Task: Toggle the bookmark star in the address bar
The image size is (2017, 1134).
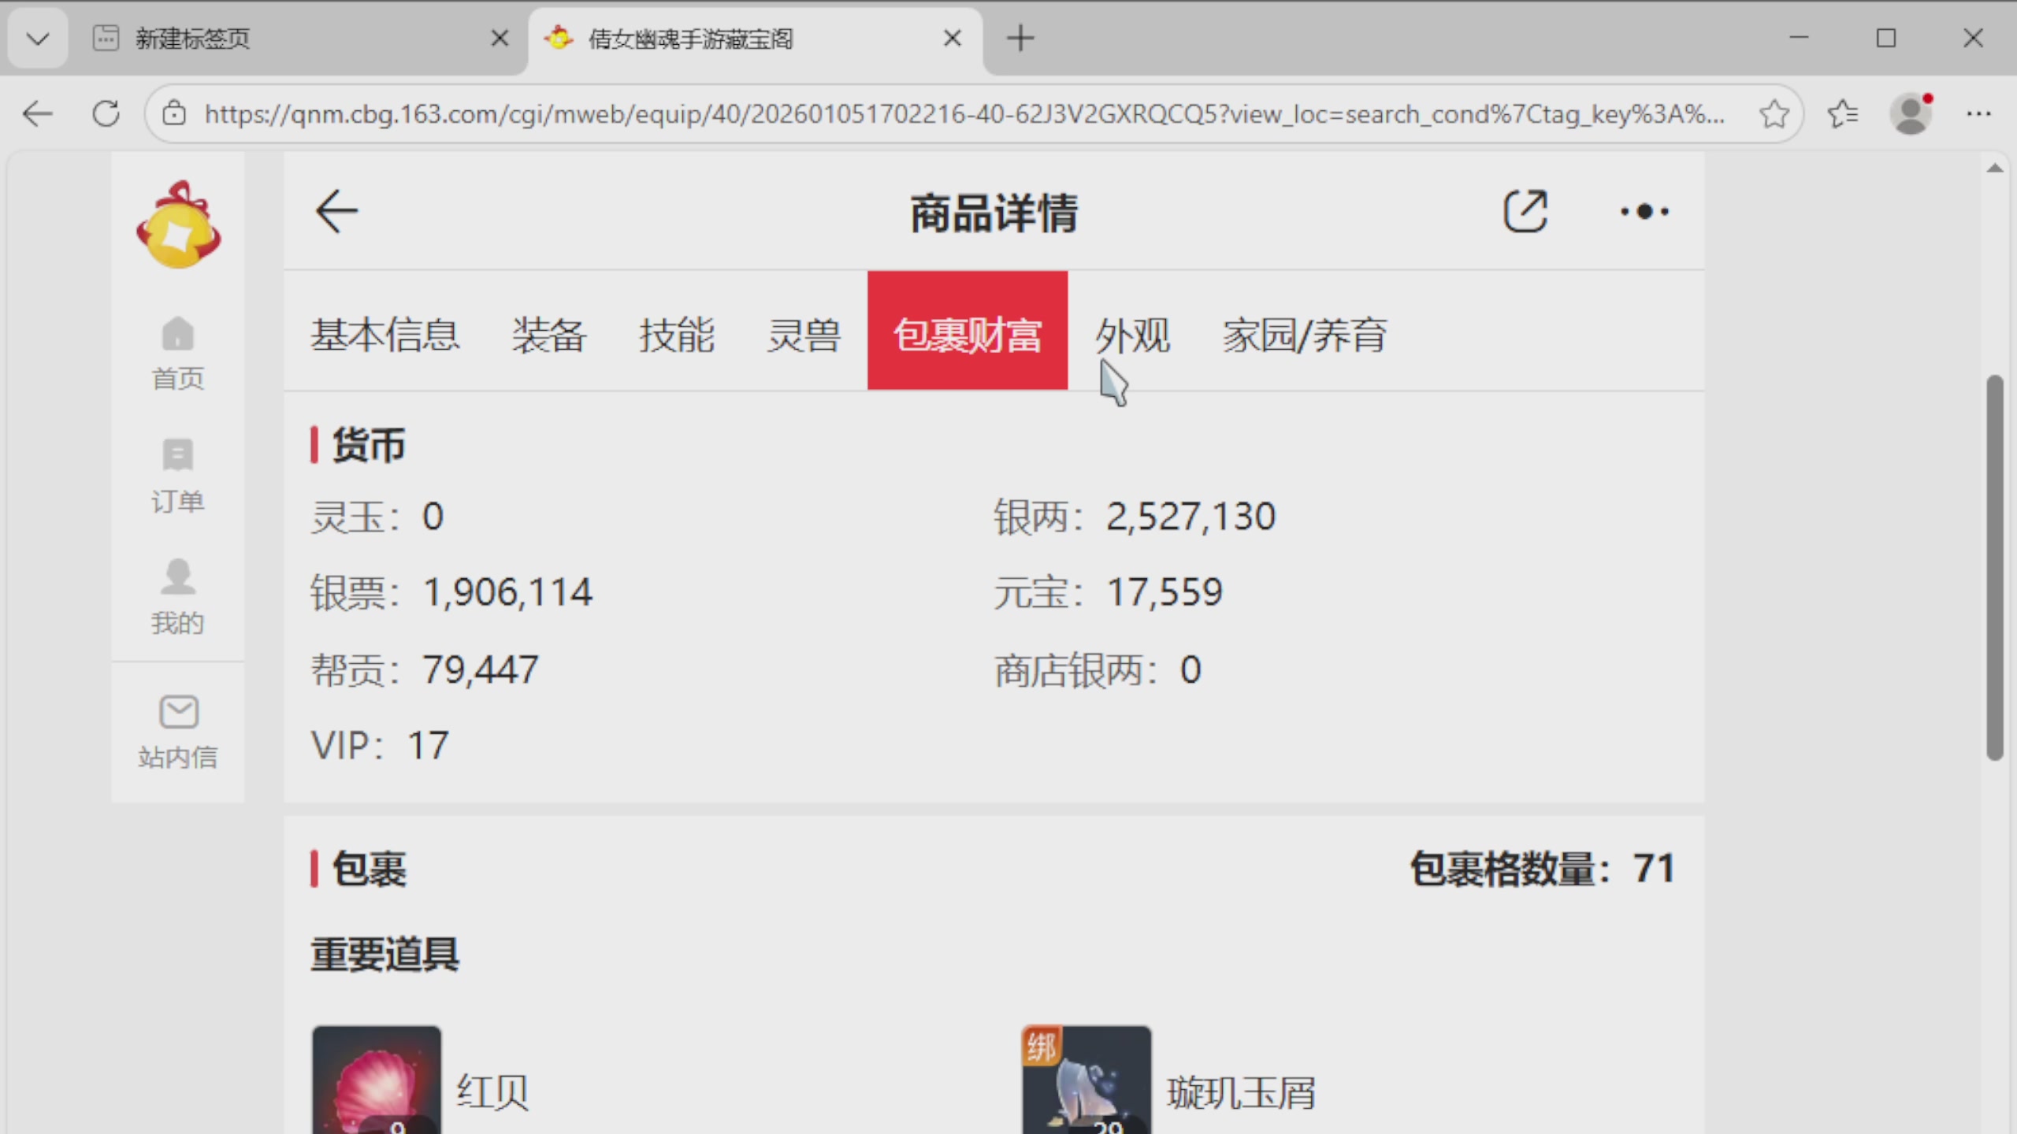Action: click(1774, 114)
